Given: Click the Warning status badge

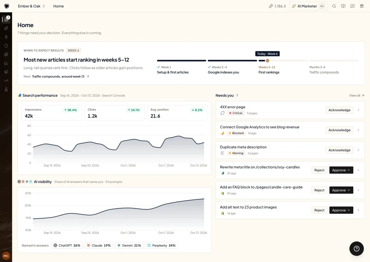Looking at the screenshot, I should click(236, 153).
